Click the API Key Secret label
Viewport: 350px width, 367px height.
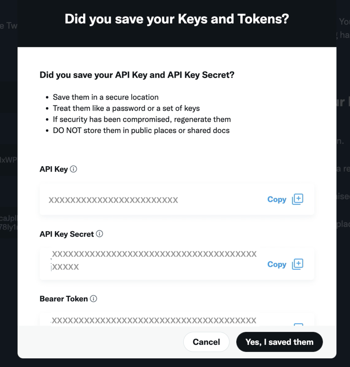67,234
